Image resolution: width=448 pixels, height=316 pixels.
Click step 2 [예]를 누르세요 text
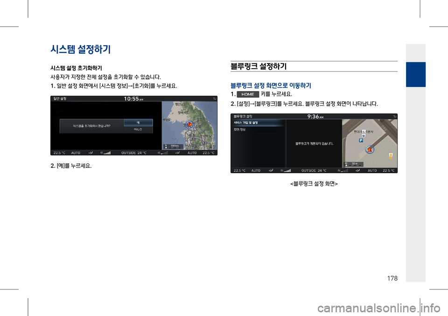(x=71, y=166)
